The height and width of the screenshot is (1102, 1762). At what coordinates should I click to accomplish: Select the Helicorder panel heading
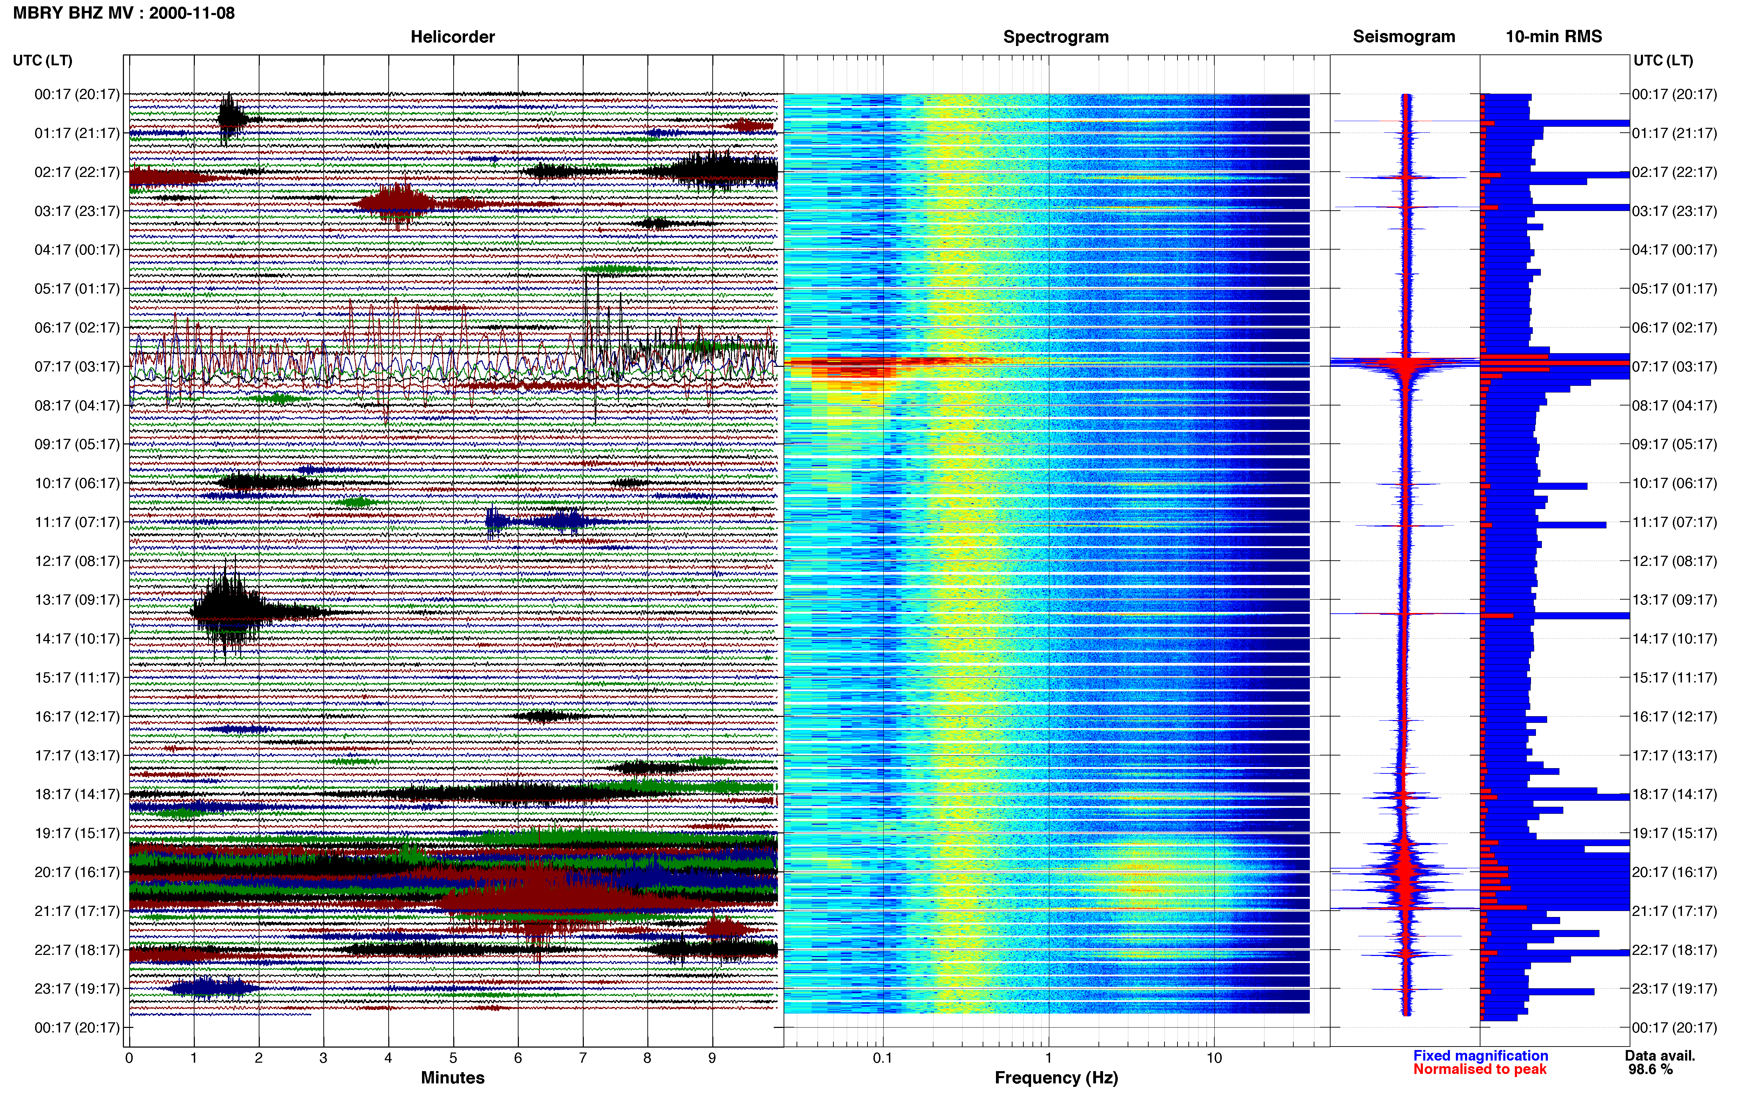click(x=453, y=37)
